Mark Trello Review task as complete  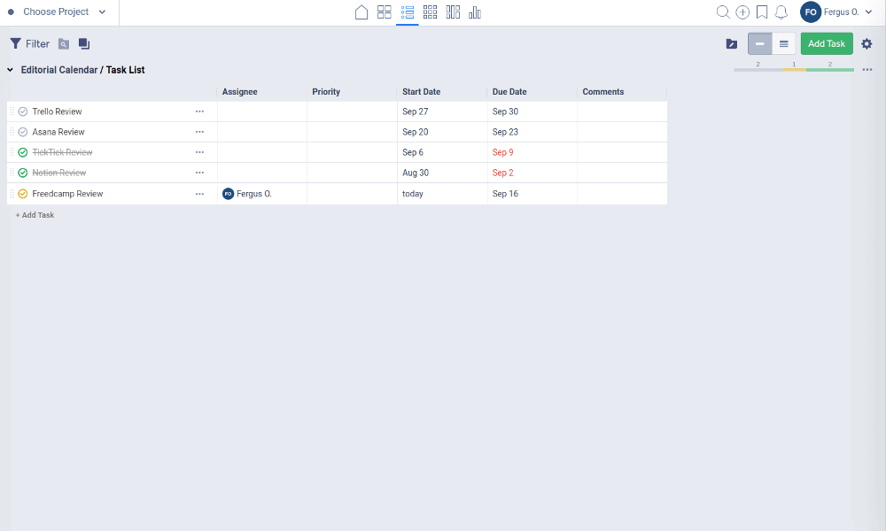tap(23, 112)
